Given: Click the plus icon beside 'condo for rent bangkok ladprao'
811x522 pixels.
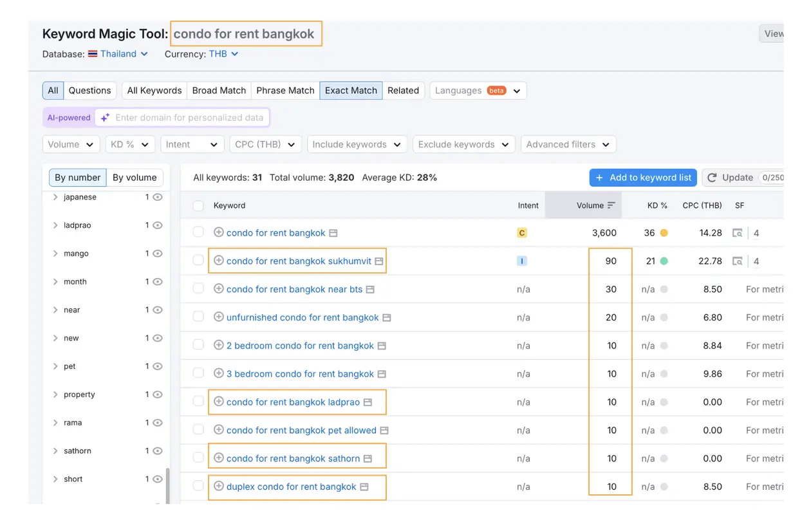Looking at the screenshot, I should click(x=219, y=402).
